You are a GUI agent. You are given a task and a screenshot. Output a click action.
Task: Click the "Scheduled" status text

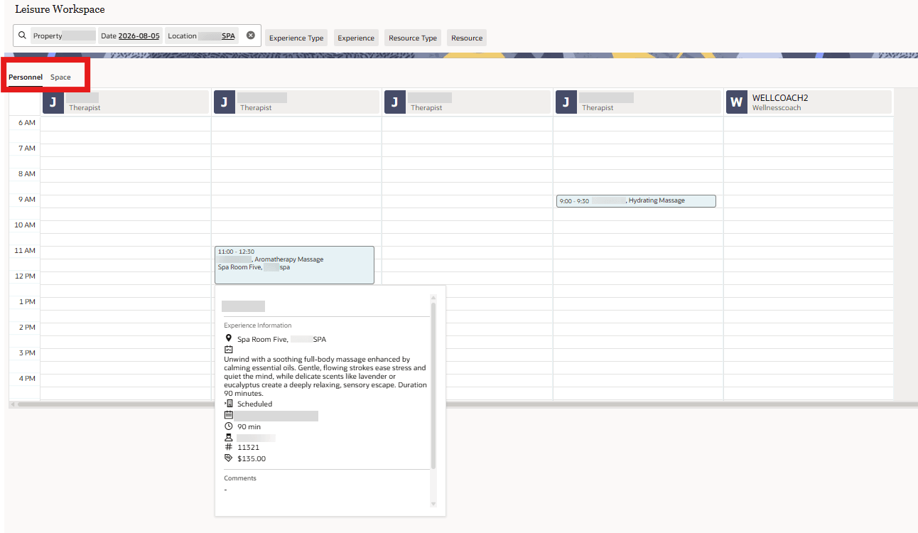click(x=254, y=404)
